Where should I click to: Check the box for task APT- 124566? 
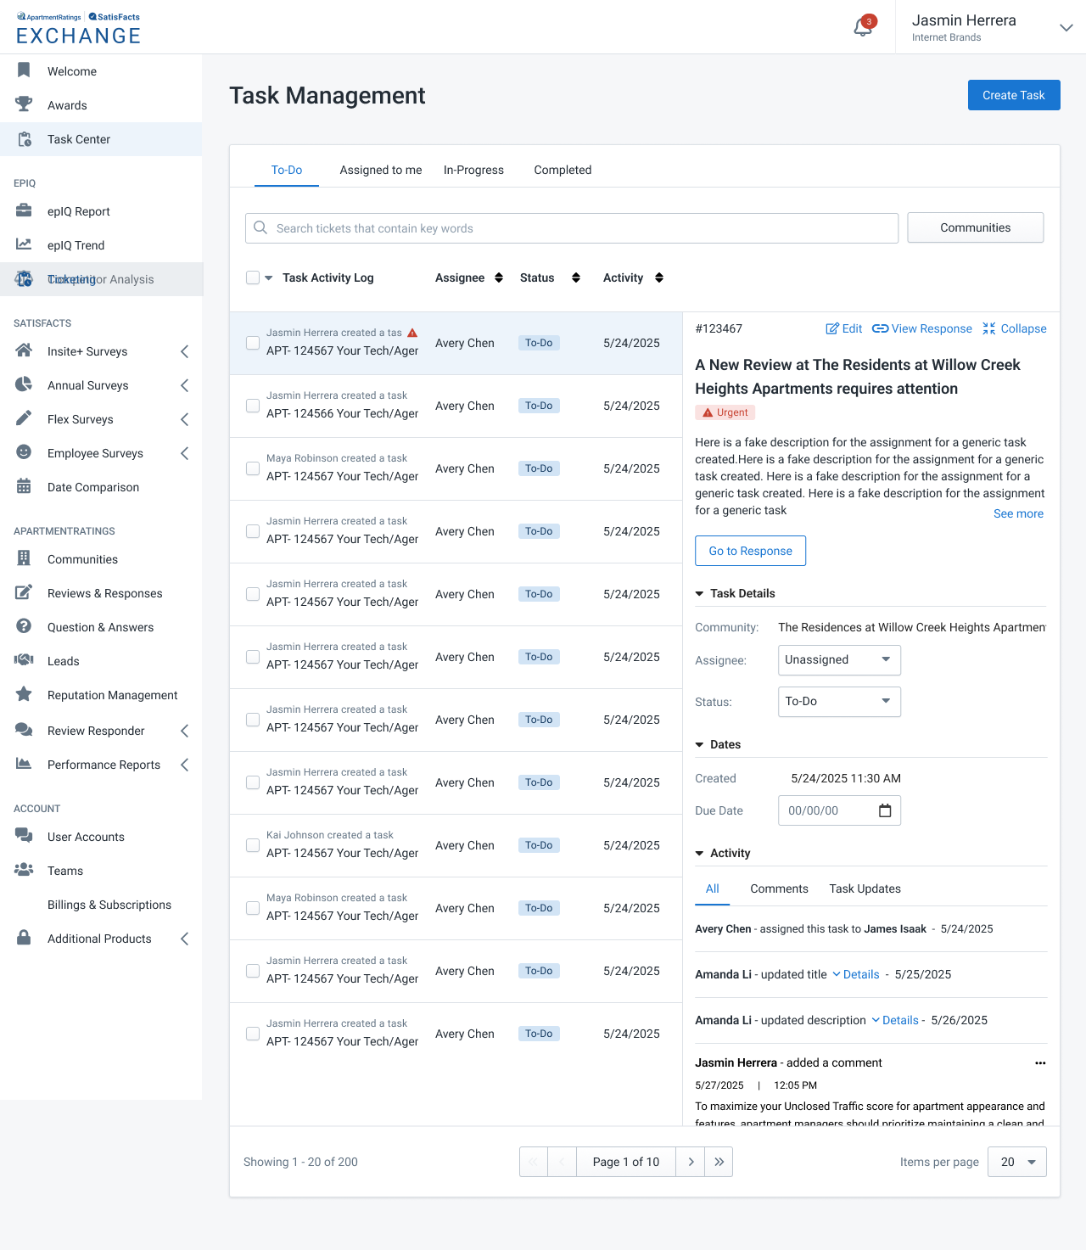[253, 406]
